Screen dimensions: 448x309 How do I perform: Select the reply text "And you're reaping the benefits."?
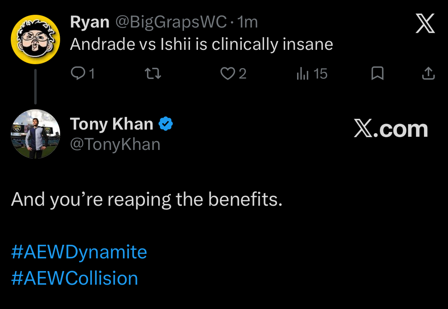click(147, 199)
